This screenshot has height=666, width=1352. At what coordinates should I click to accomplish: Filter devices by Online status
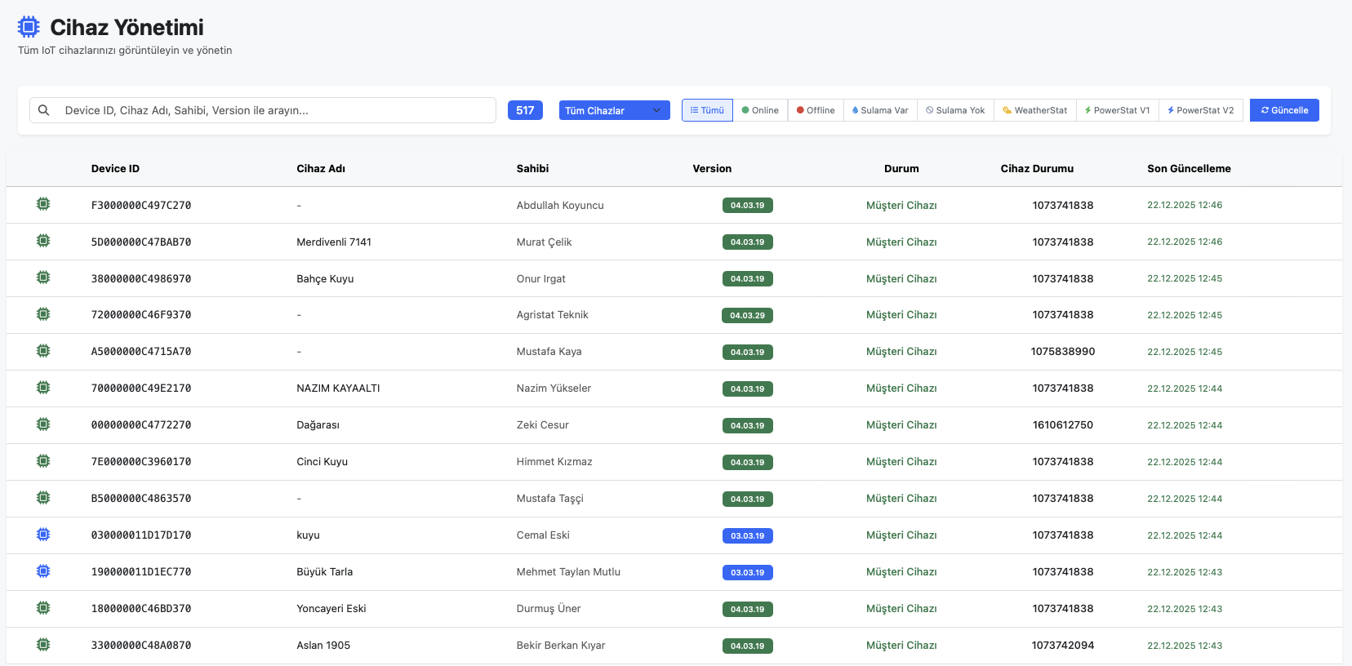tap(760, 110)
